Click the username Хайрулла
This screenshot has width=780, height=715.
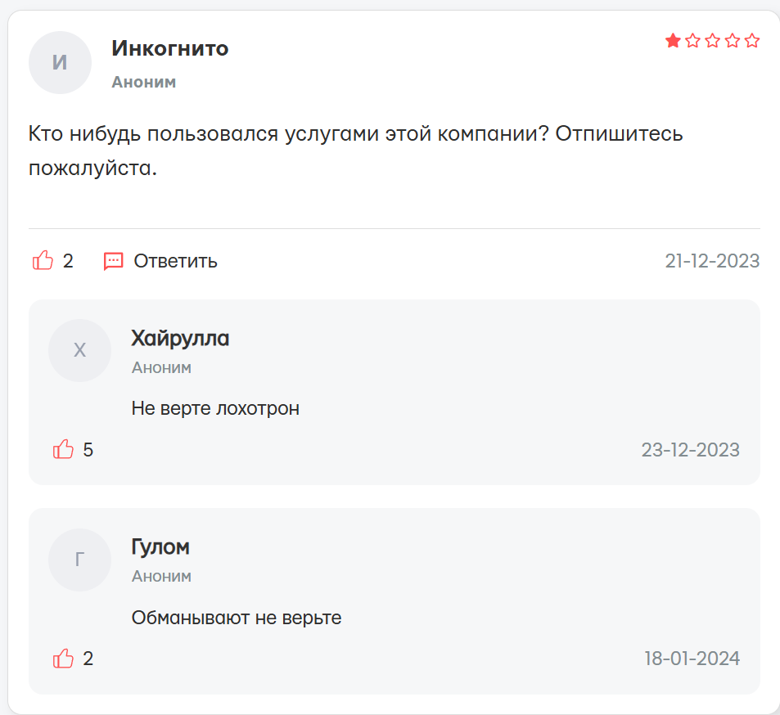[x=180, y=338]
